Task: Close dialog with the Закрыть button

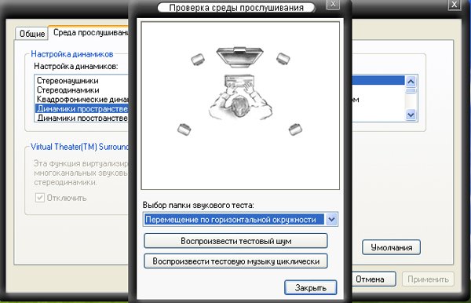Action: tap(311, 287)
